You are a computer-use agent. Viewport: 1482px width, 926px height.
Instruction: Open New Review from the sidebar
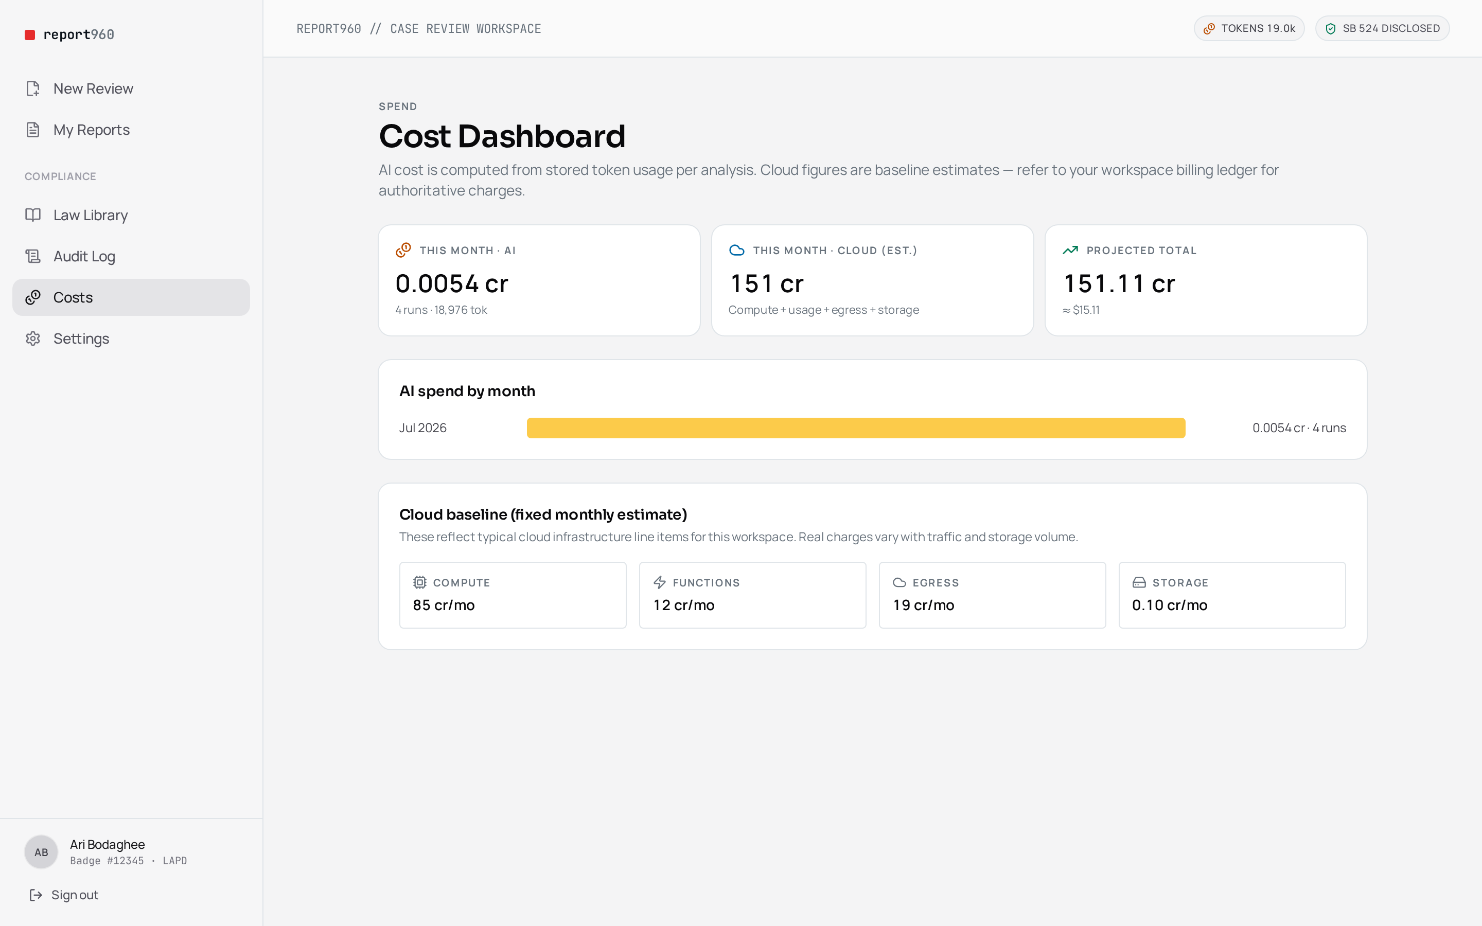click(x=131, y=89)
